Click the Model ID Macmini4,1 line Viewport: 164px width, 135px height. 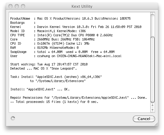[48, 31]
